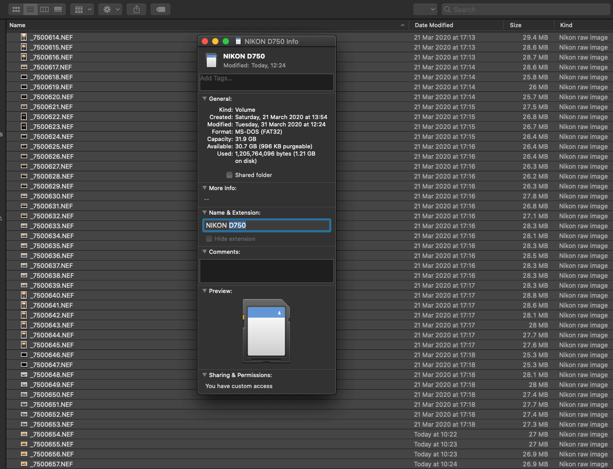Click the Today at 10:24 date entry
This screenshot has height=469, width=613.
click(x=435, y=464)
